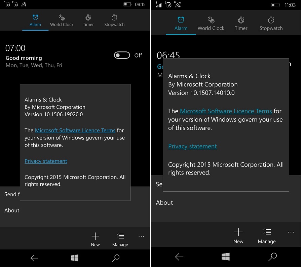Select the Stopwatch tab on the 08:15 phone
Screen dimensions: 303x269
coord(114,21)
